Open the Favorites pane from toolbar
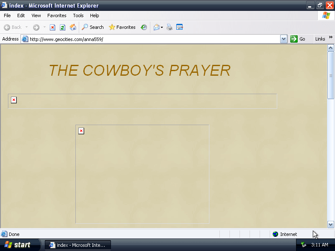Screen dimensions: 335x251 tap(122, 27)
